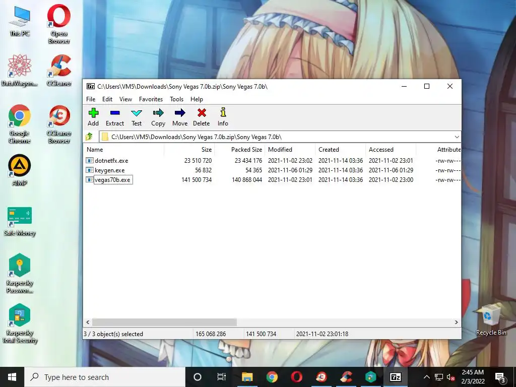Launch Opera Browser from desktop
The height and width of the screenshot is (387, 516).
[59, 24]
